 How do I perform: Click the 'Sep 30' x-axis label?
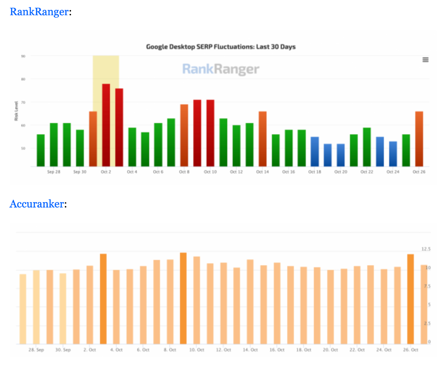coord(80,172)
